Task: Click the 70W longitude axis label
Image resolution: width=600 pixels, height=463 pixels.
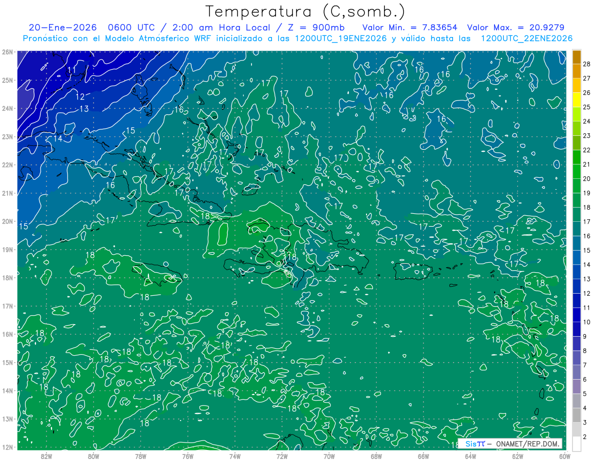Action: [x=329, y=456]
